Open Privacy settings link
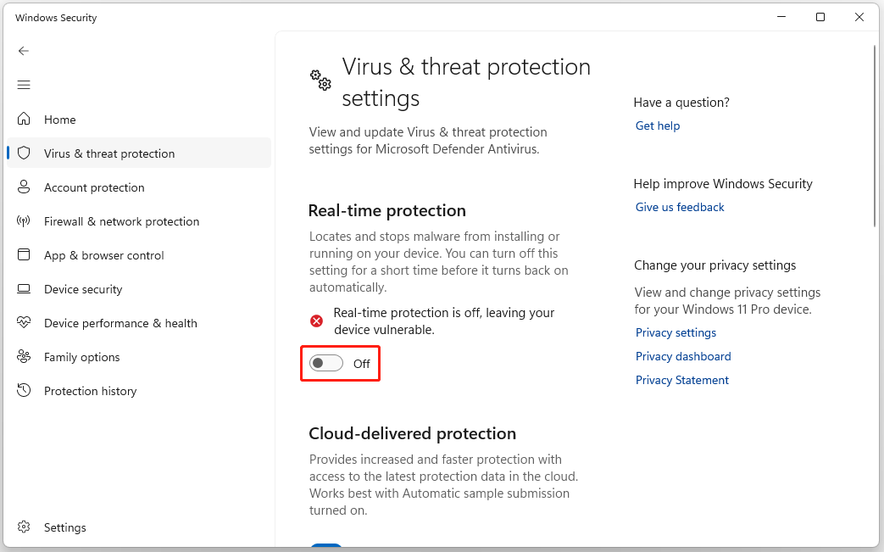Screen dimensions: 884x552 pyautogui.click(x=676, y=332)
